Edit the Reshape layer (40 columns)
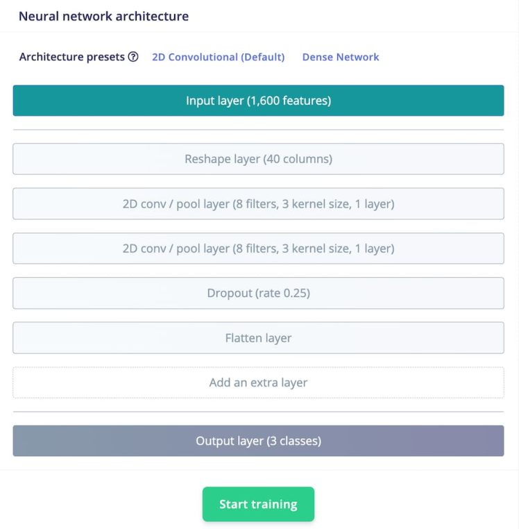 pos(258,159)
